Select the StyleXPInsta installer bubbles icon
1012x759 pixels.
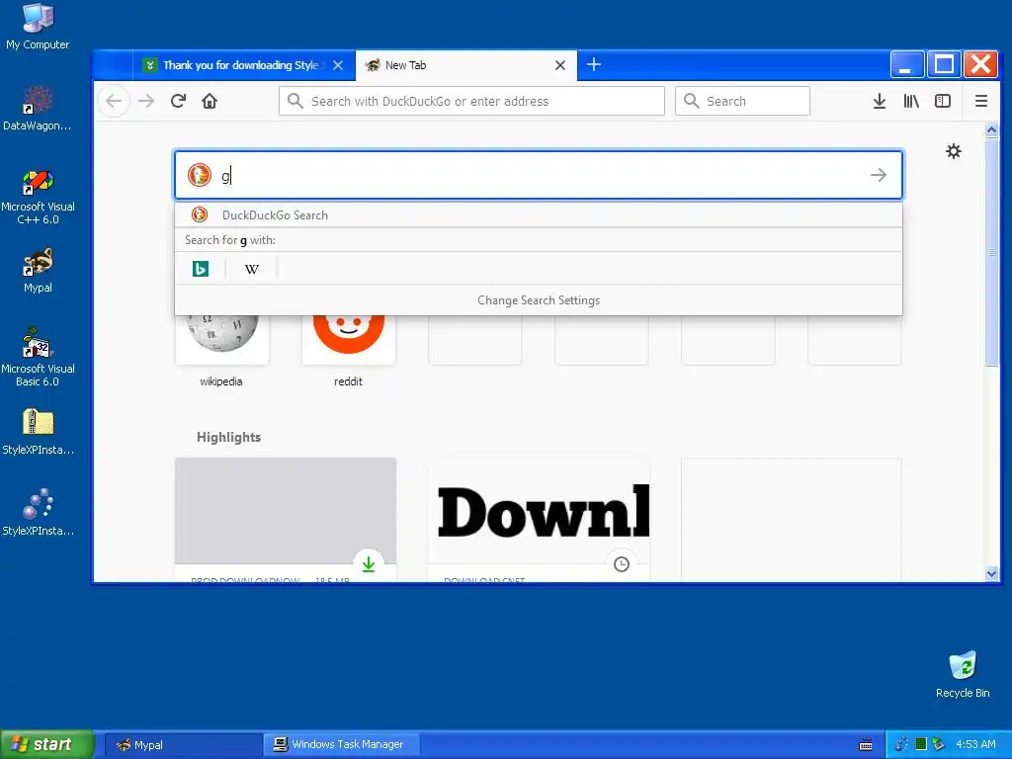[x=39, y=513]
